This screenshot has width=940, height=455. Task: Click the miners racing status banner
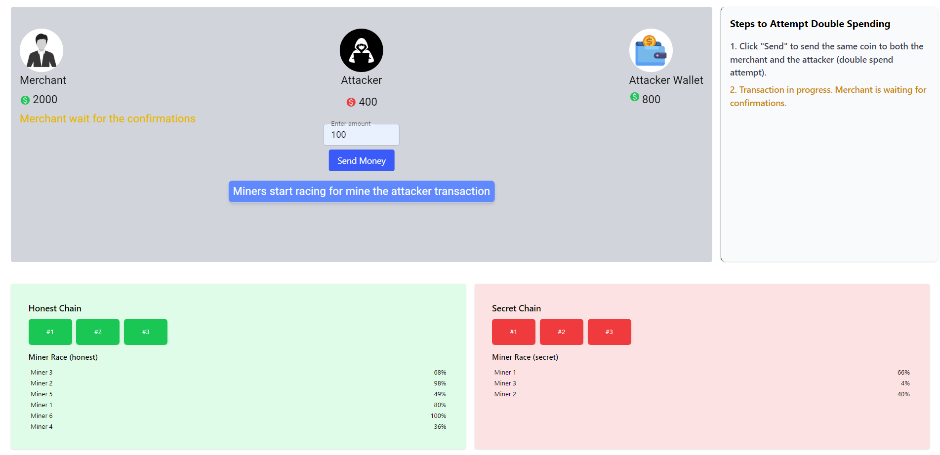pos(361,191)
